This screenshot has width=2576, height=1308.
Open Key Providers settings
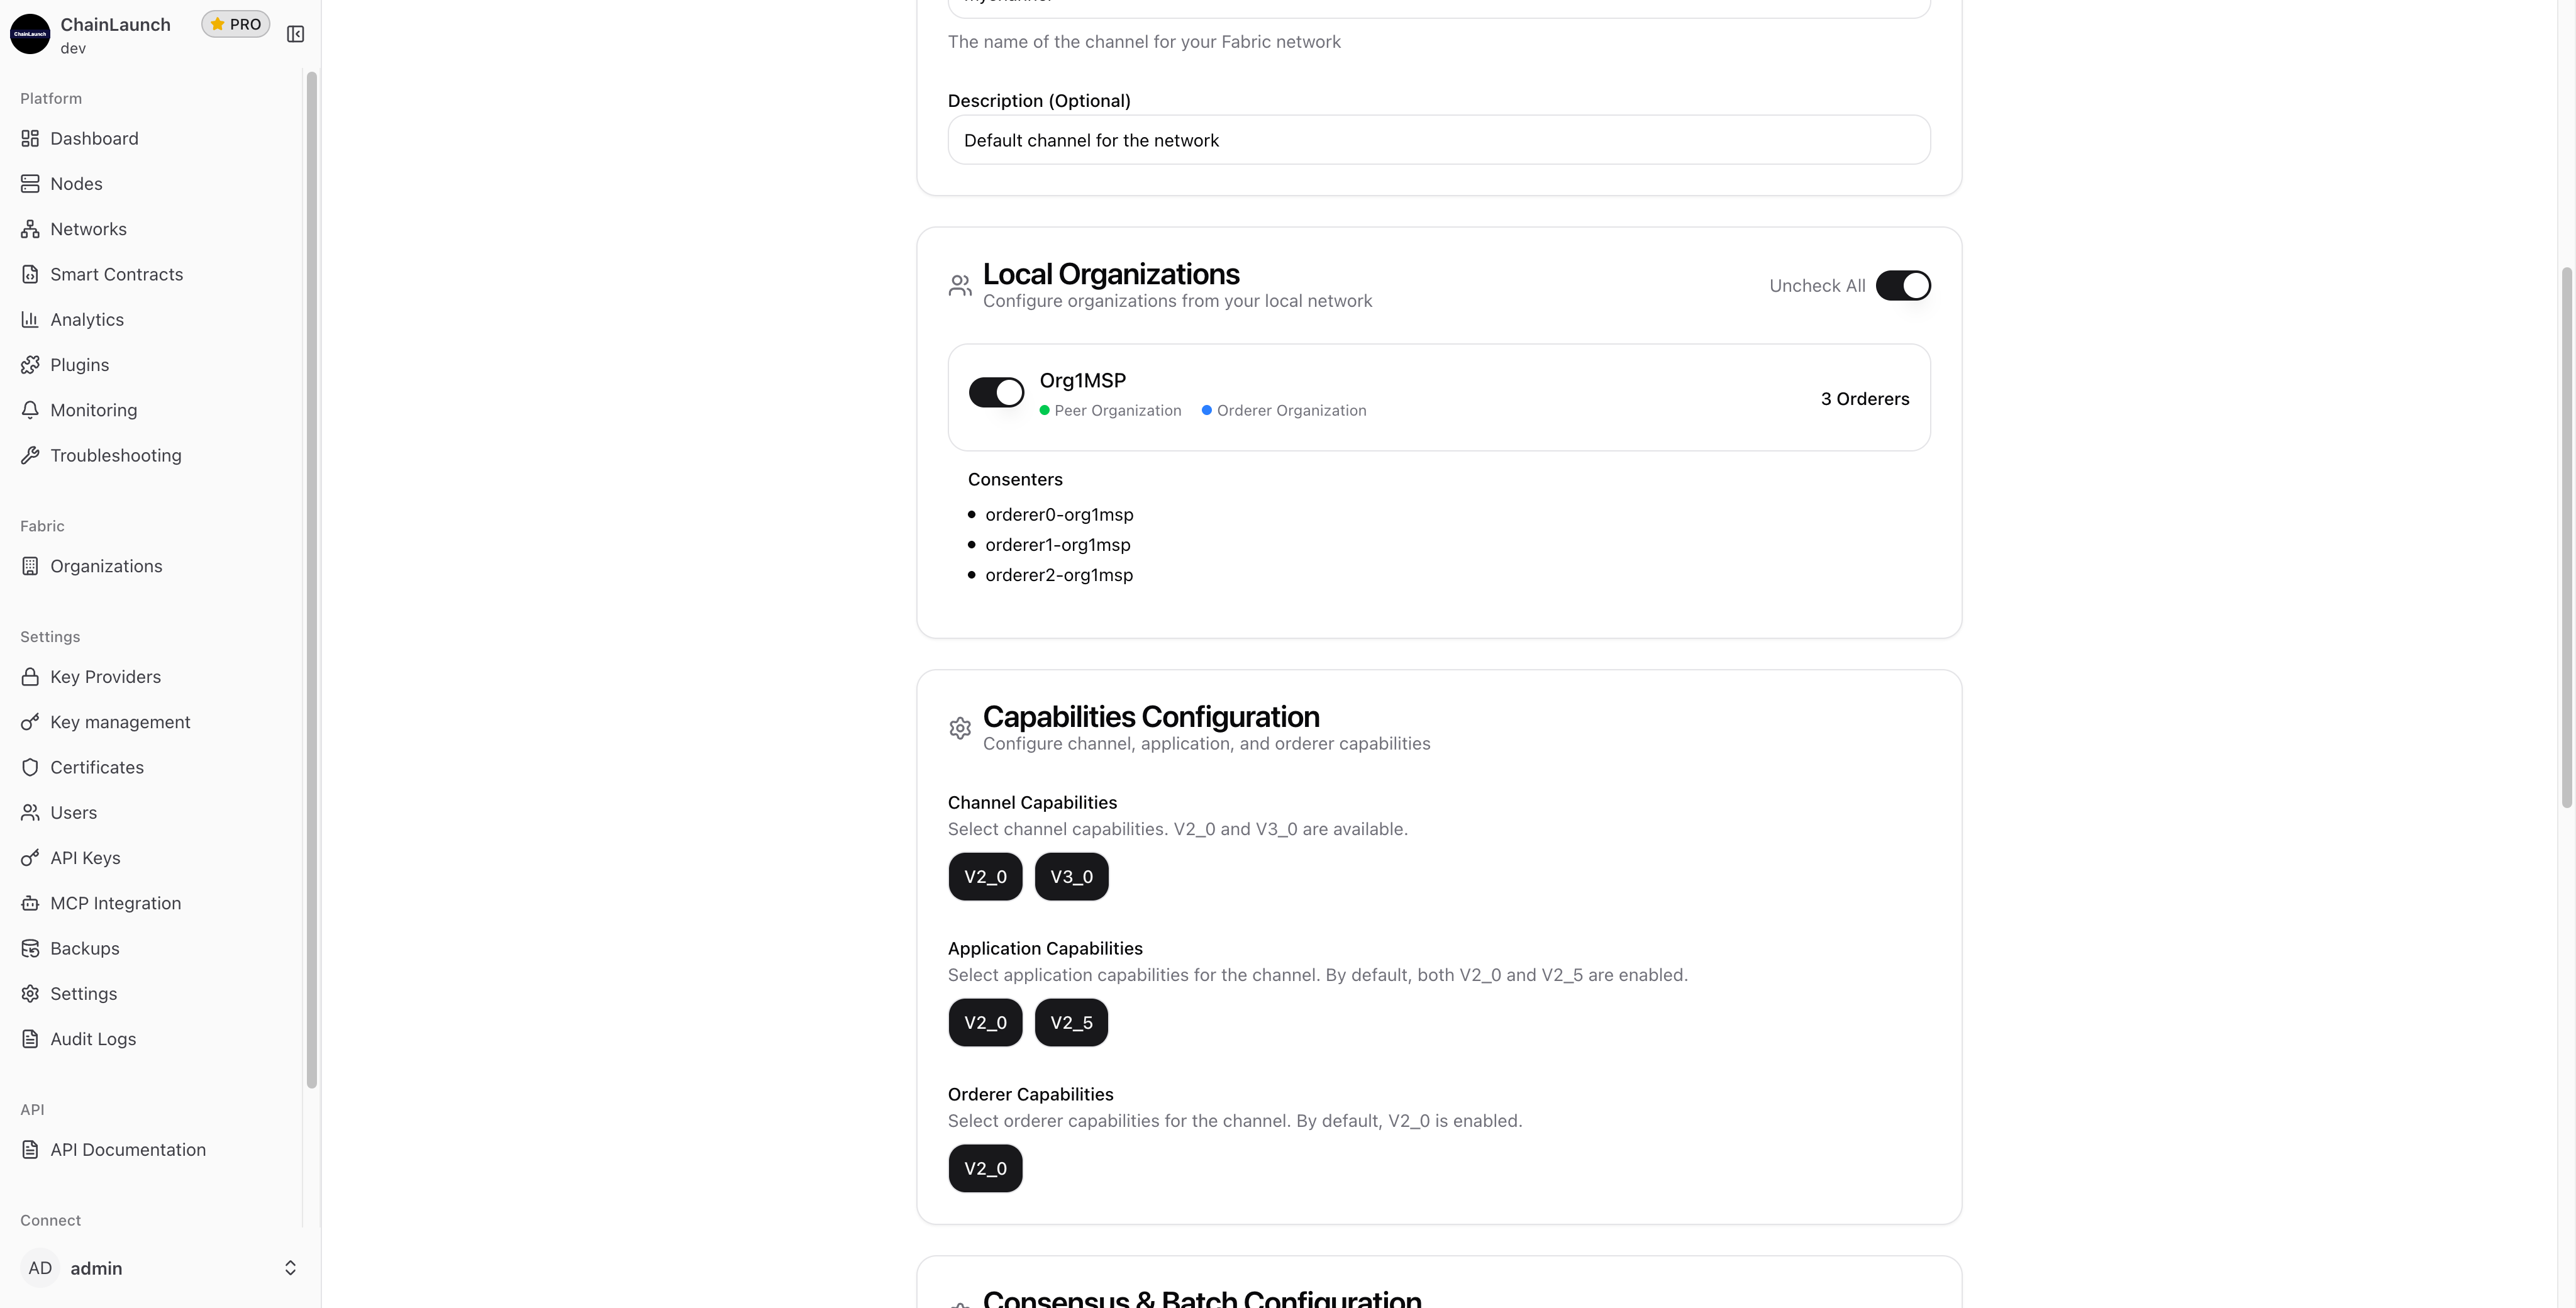(x=105, y=677)
